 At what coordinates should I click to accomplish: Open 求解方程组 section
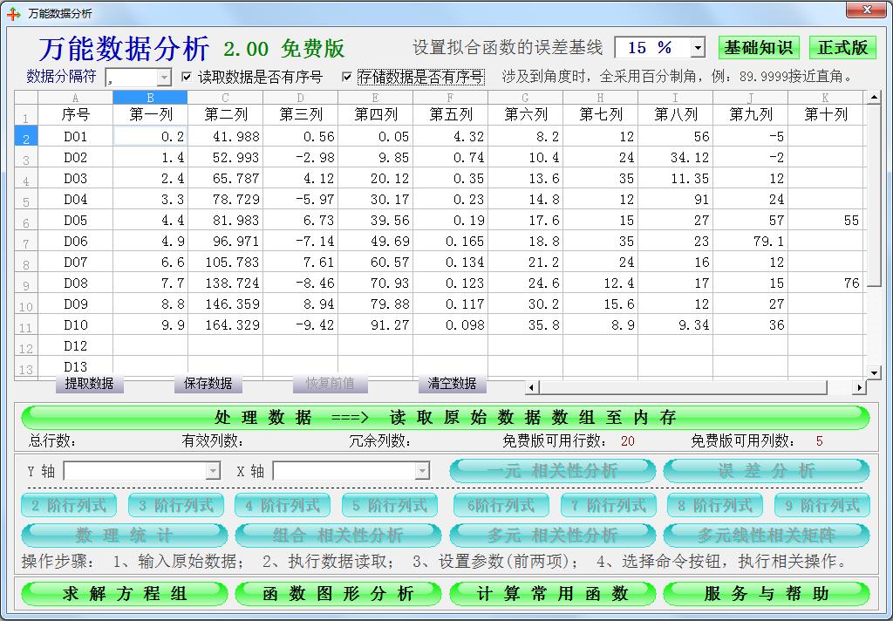(x=125, y=594)
